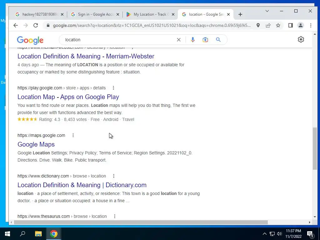Click the play.google.com URL breadcrumb
This screenshot has width=320, height=240.
(62, 88)
